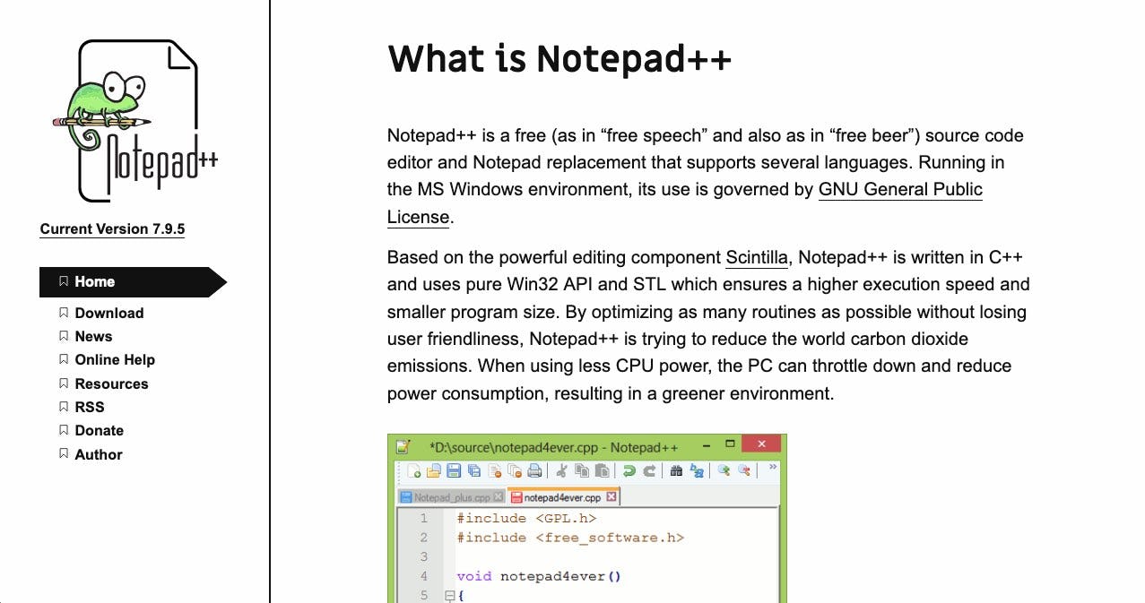This screenshot has height=603, width=1145.
Task: Select Download in the sidebar menu
Action: (109, 313)
